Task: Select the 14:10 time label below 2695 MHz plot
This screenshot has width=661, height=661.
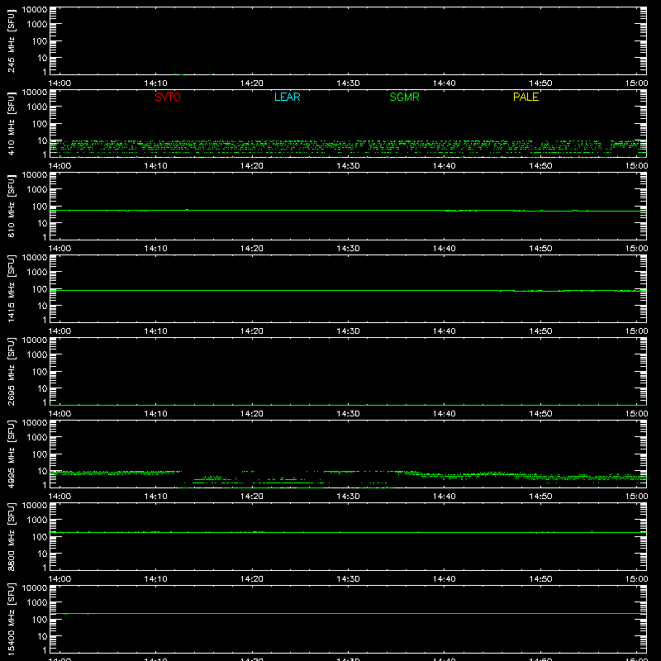Action: [x=155, y=414]
